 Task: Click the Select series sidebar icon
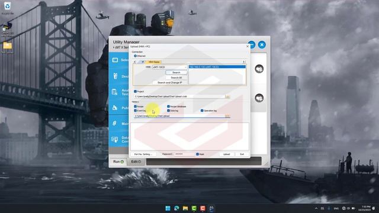pyautogui.click(x=115, y=60)
